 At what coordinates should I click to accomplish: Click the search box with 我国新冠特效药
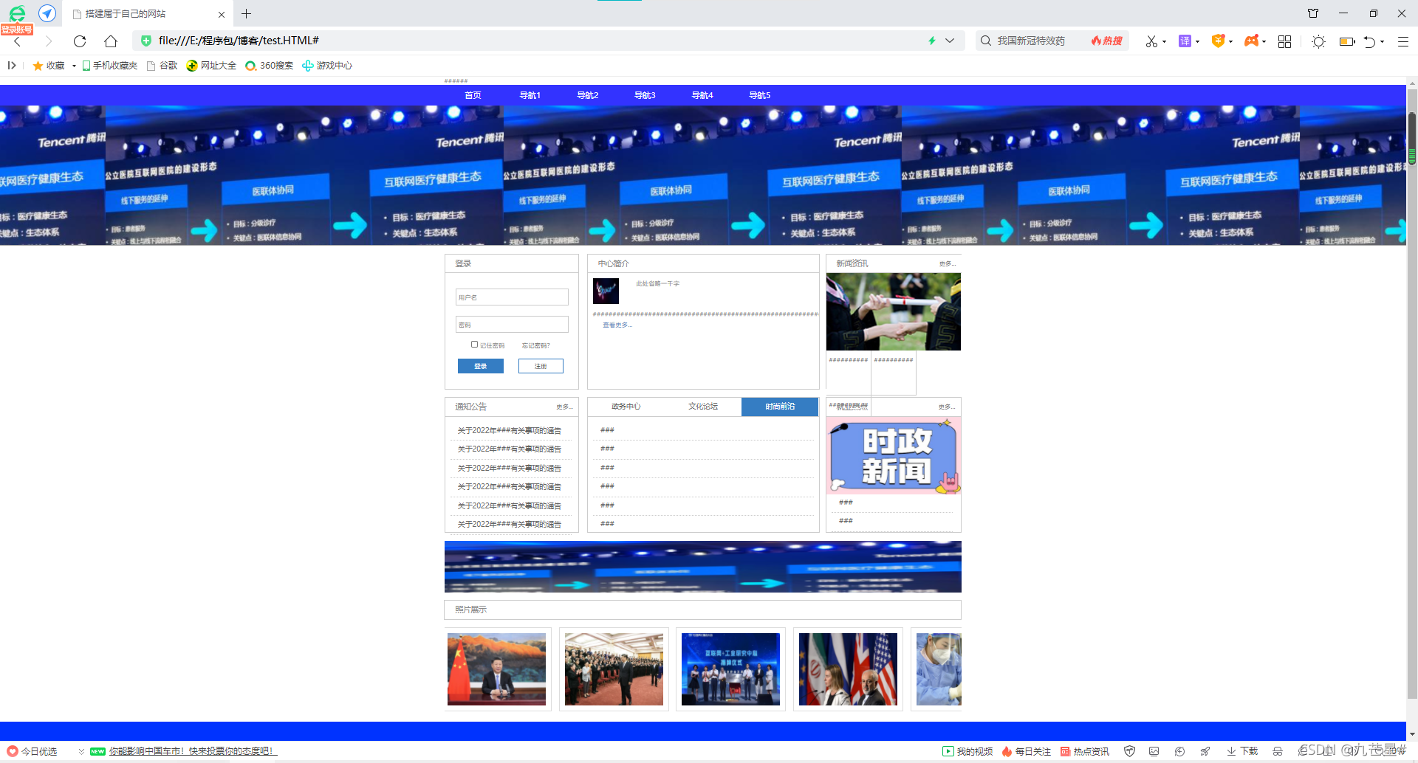coord(1031,41)
